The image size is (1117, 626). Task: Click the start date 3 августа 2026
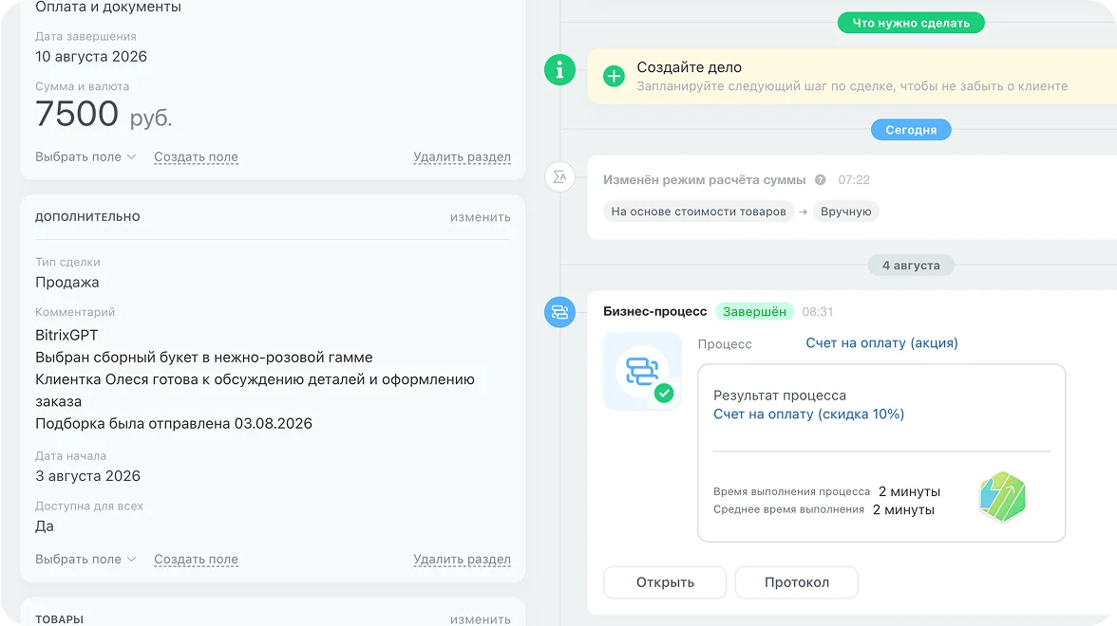pos(87,476)
